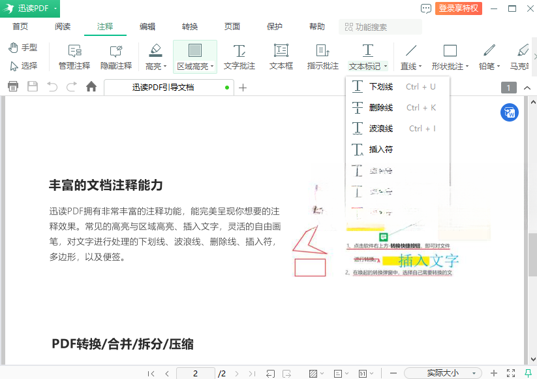Click the blue convert-to-Word floating icon
The height and width of the screenshot is (379, 537).
coord(509,112)
